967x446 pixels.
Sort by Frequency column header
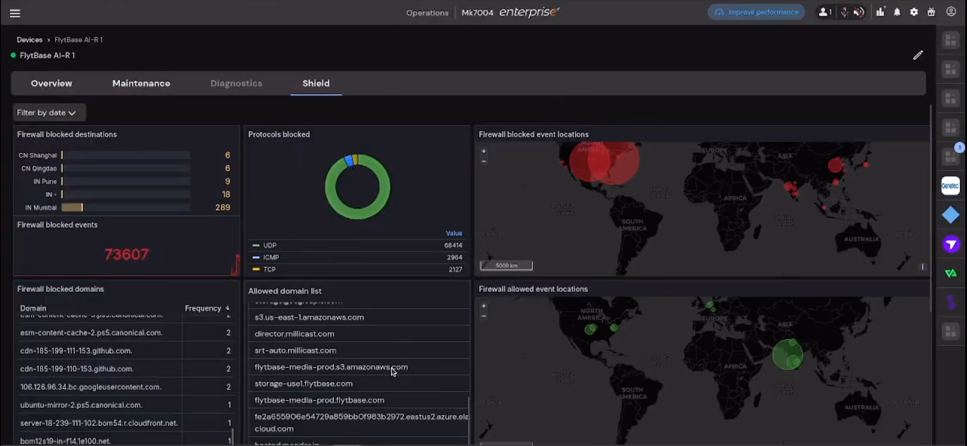pos(207,308)
